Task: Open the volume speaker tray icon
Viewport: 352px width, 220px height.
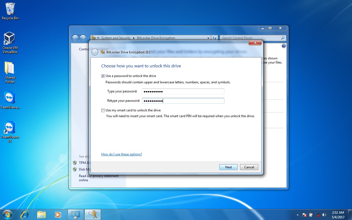Action: [x=324, y=215]
